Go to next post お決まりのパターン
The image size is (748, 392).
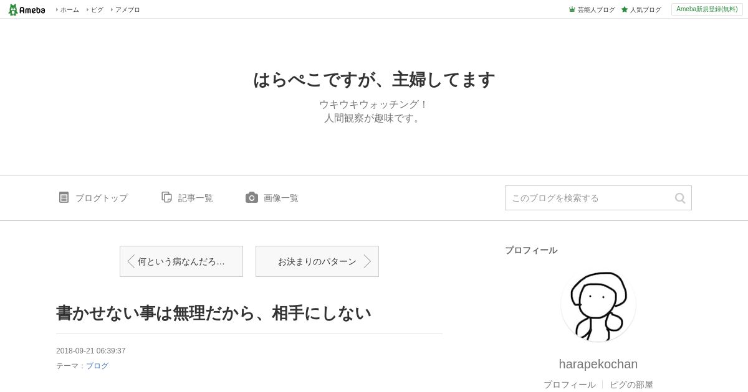[317, 261]
